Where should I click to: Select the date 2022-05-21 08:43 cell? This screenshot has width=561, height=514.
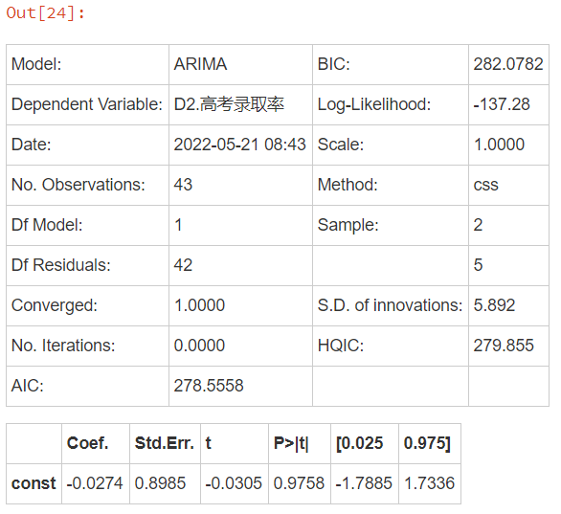pos(240,145)
